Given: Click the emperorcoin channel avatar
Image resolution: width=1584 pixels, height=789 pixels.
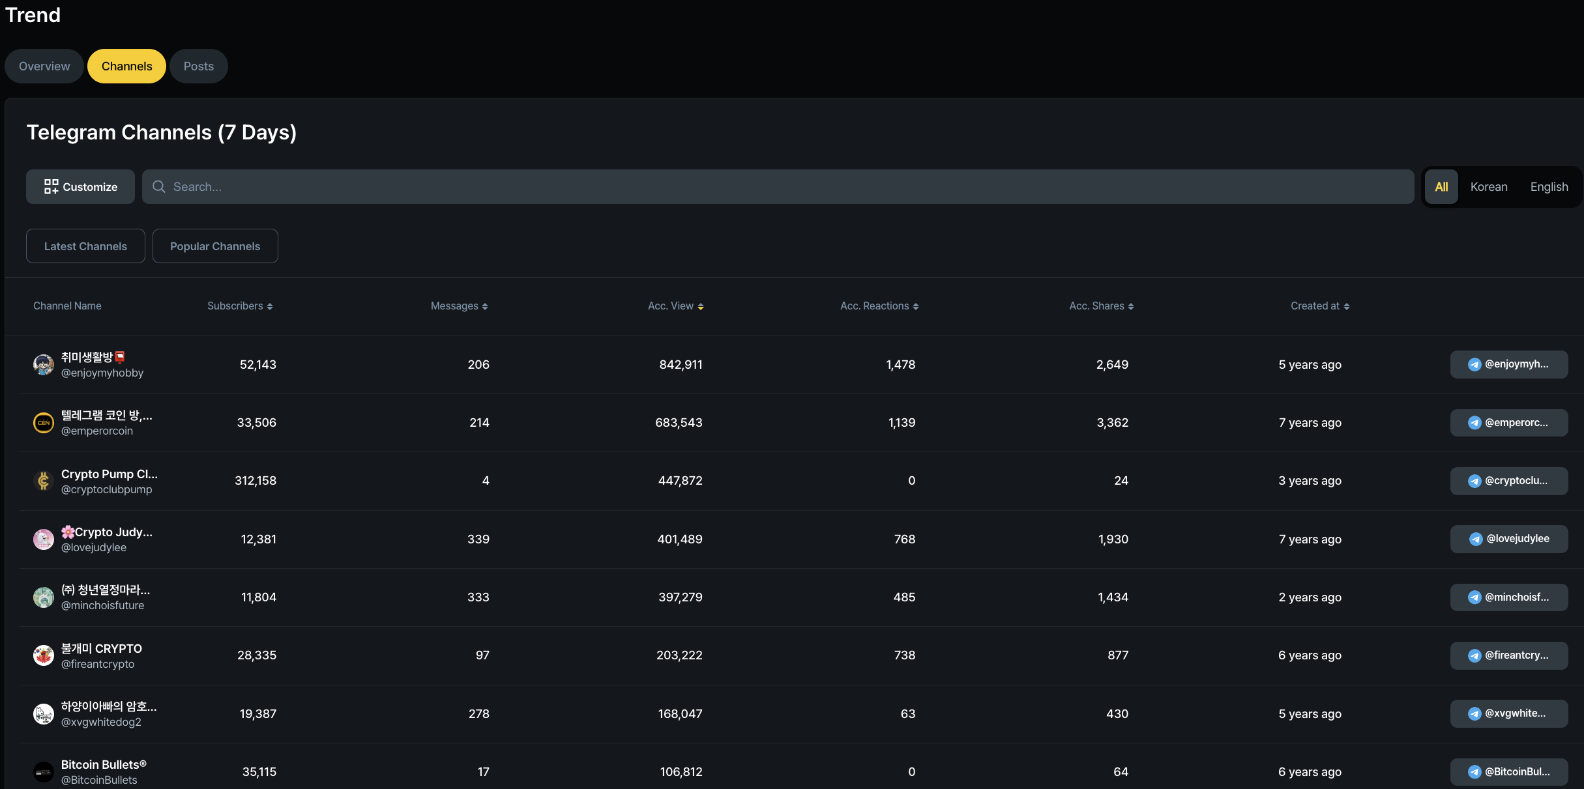Looking at the screenshot, I should point(44,423).
